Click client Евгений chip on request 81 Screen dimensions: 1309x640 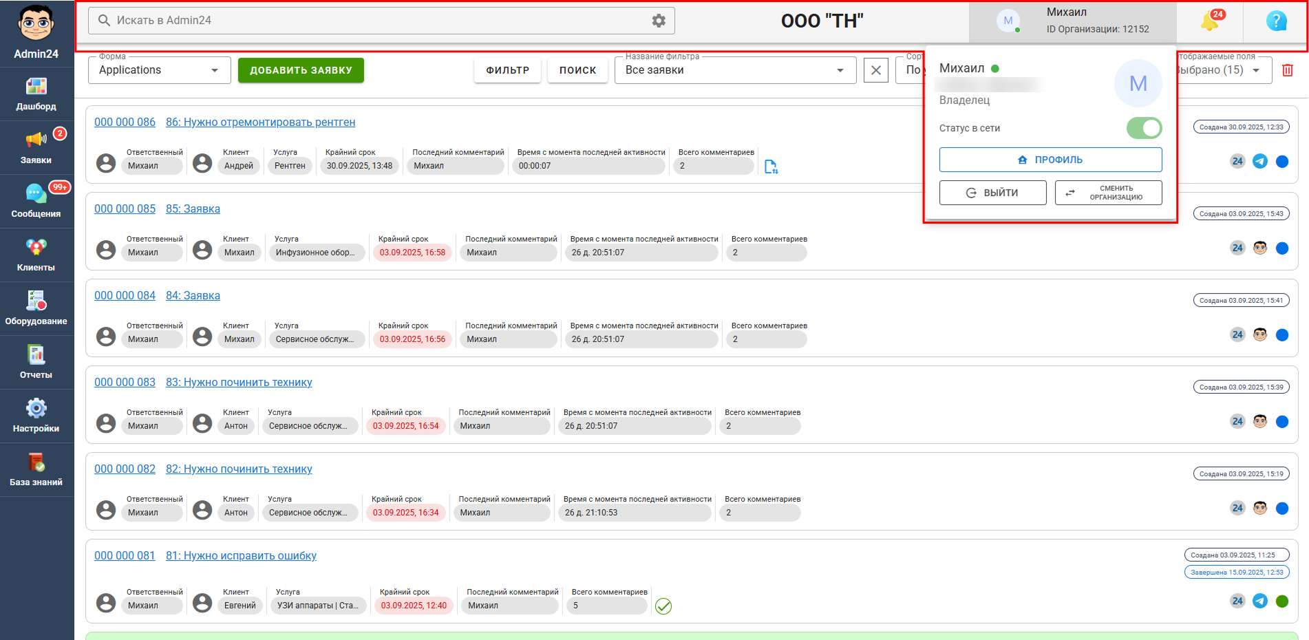pos(240,606)
